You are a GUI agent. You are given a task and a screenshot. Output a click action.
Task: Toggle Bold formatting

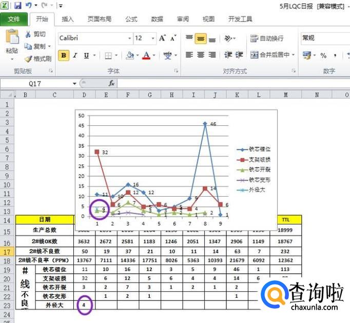(x=64, y=55)
